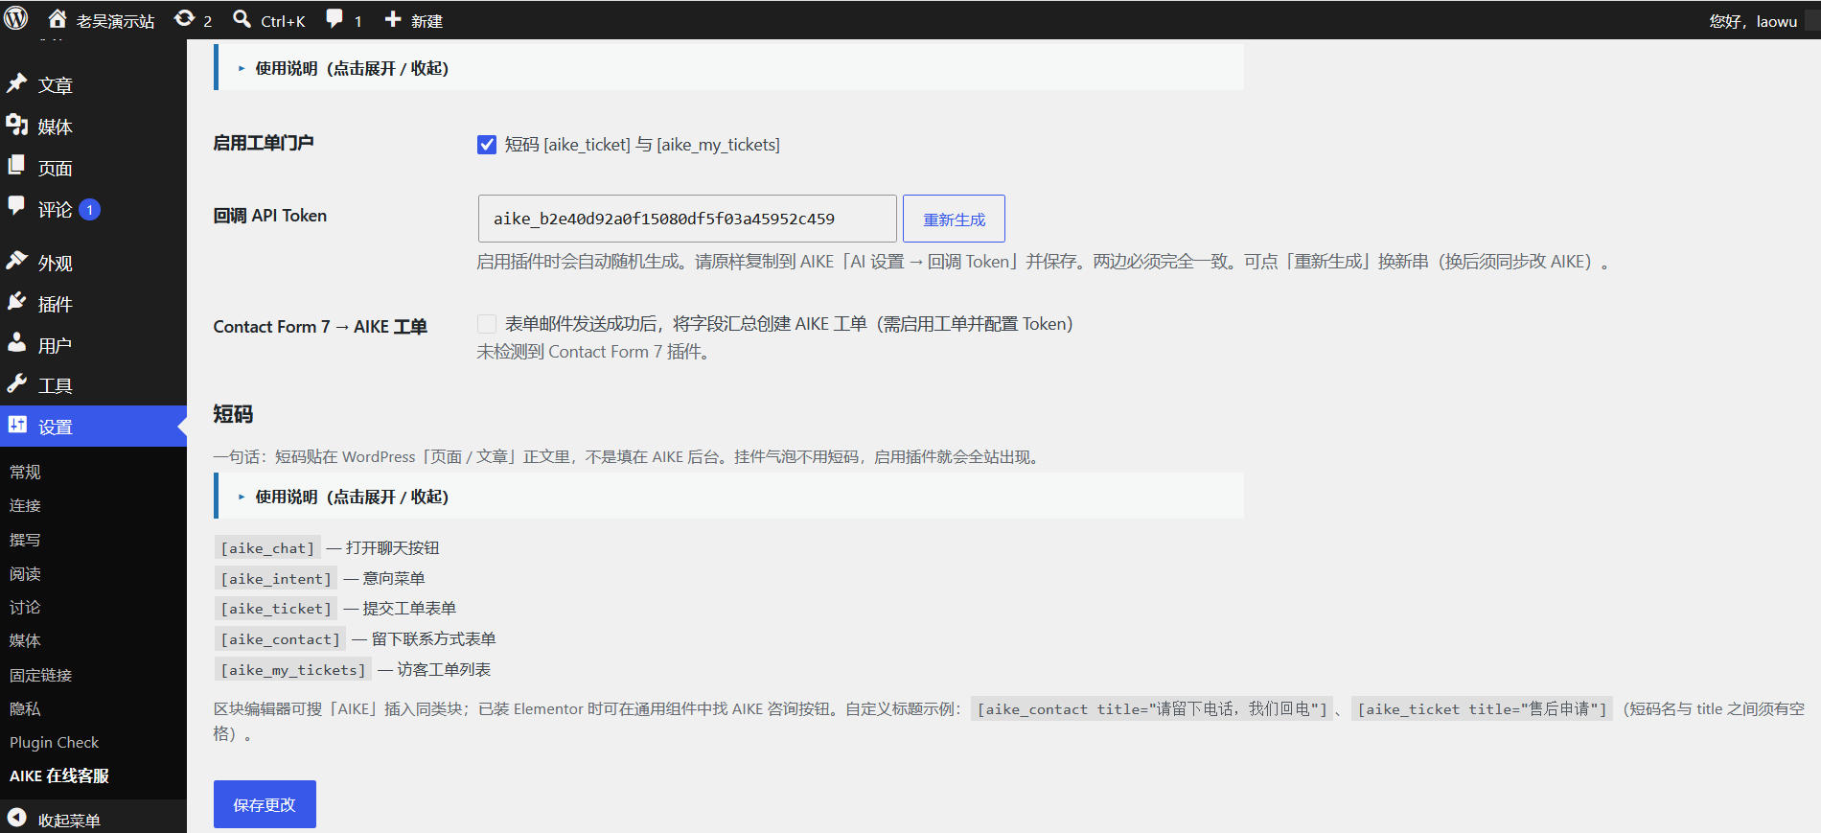This screenshot has height=833, width=1821.
Task: Click the pages icon next to 页面
Action: pos(17,166)
